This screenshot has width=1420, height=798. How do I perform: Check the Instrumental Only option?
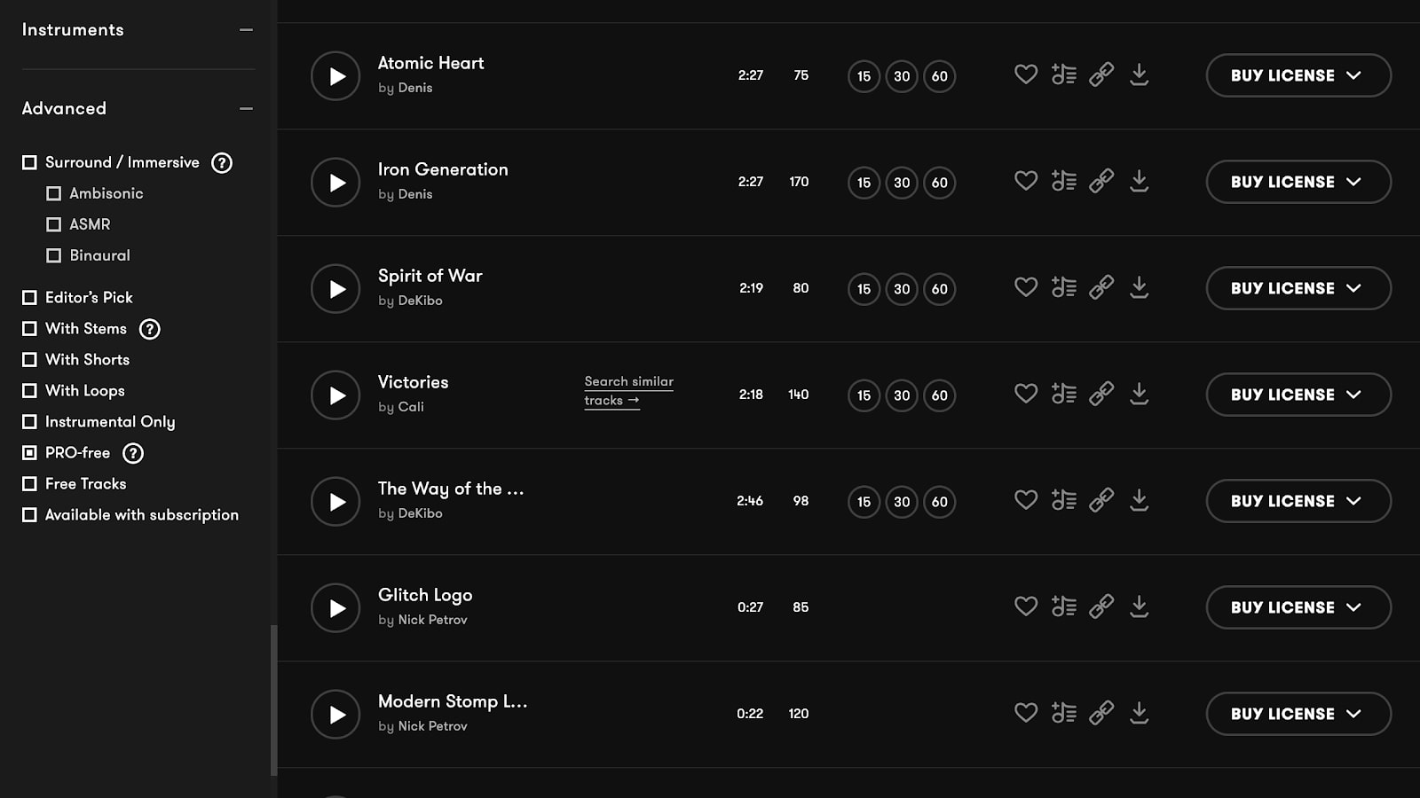(29, 421)
